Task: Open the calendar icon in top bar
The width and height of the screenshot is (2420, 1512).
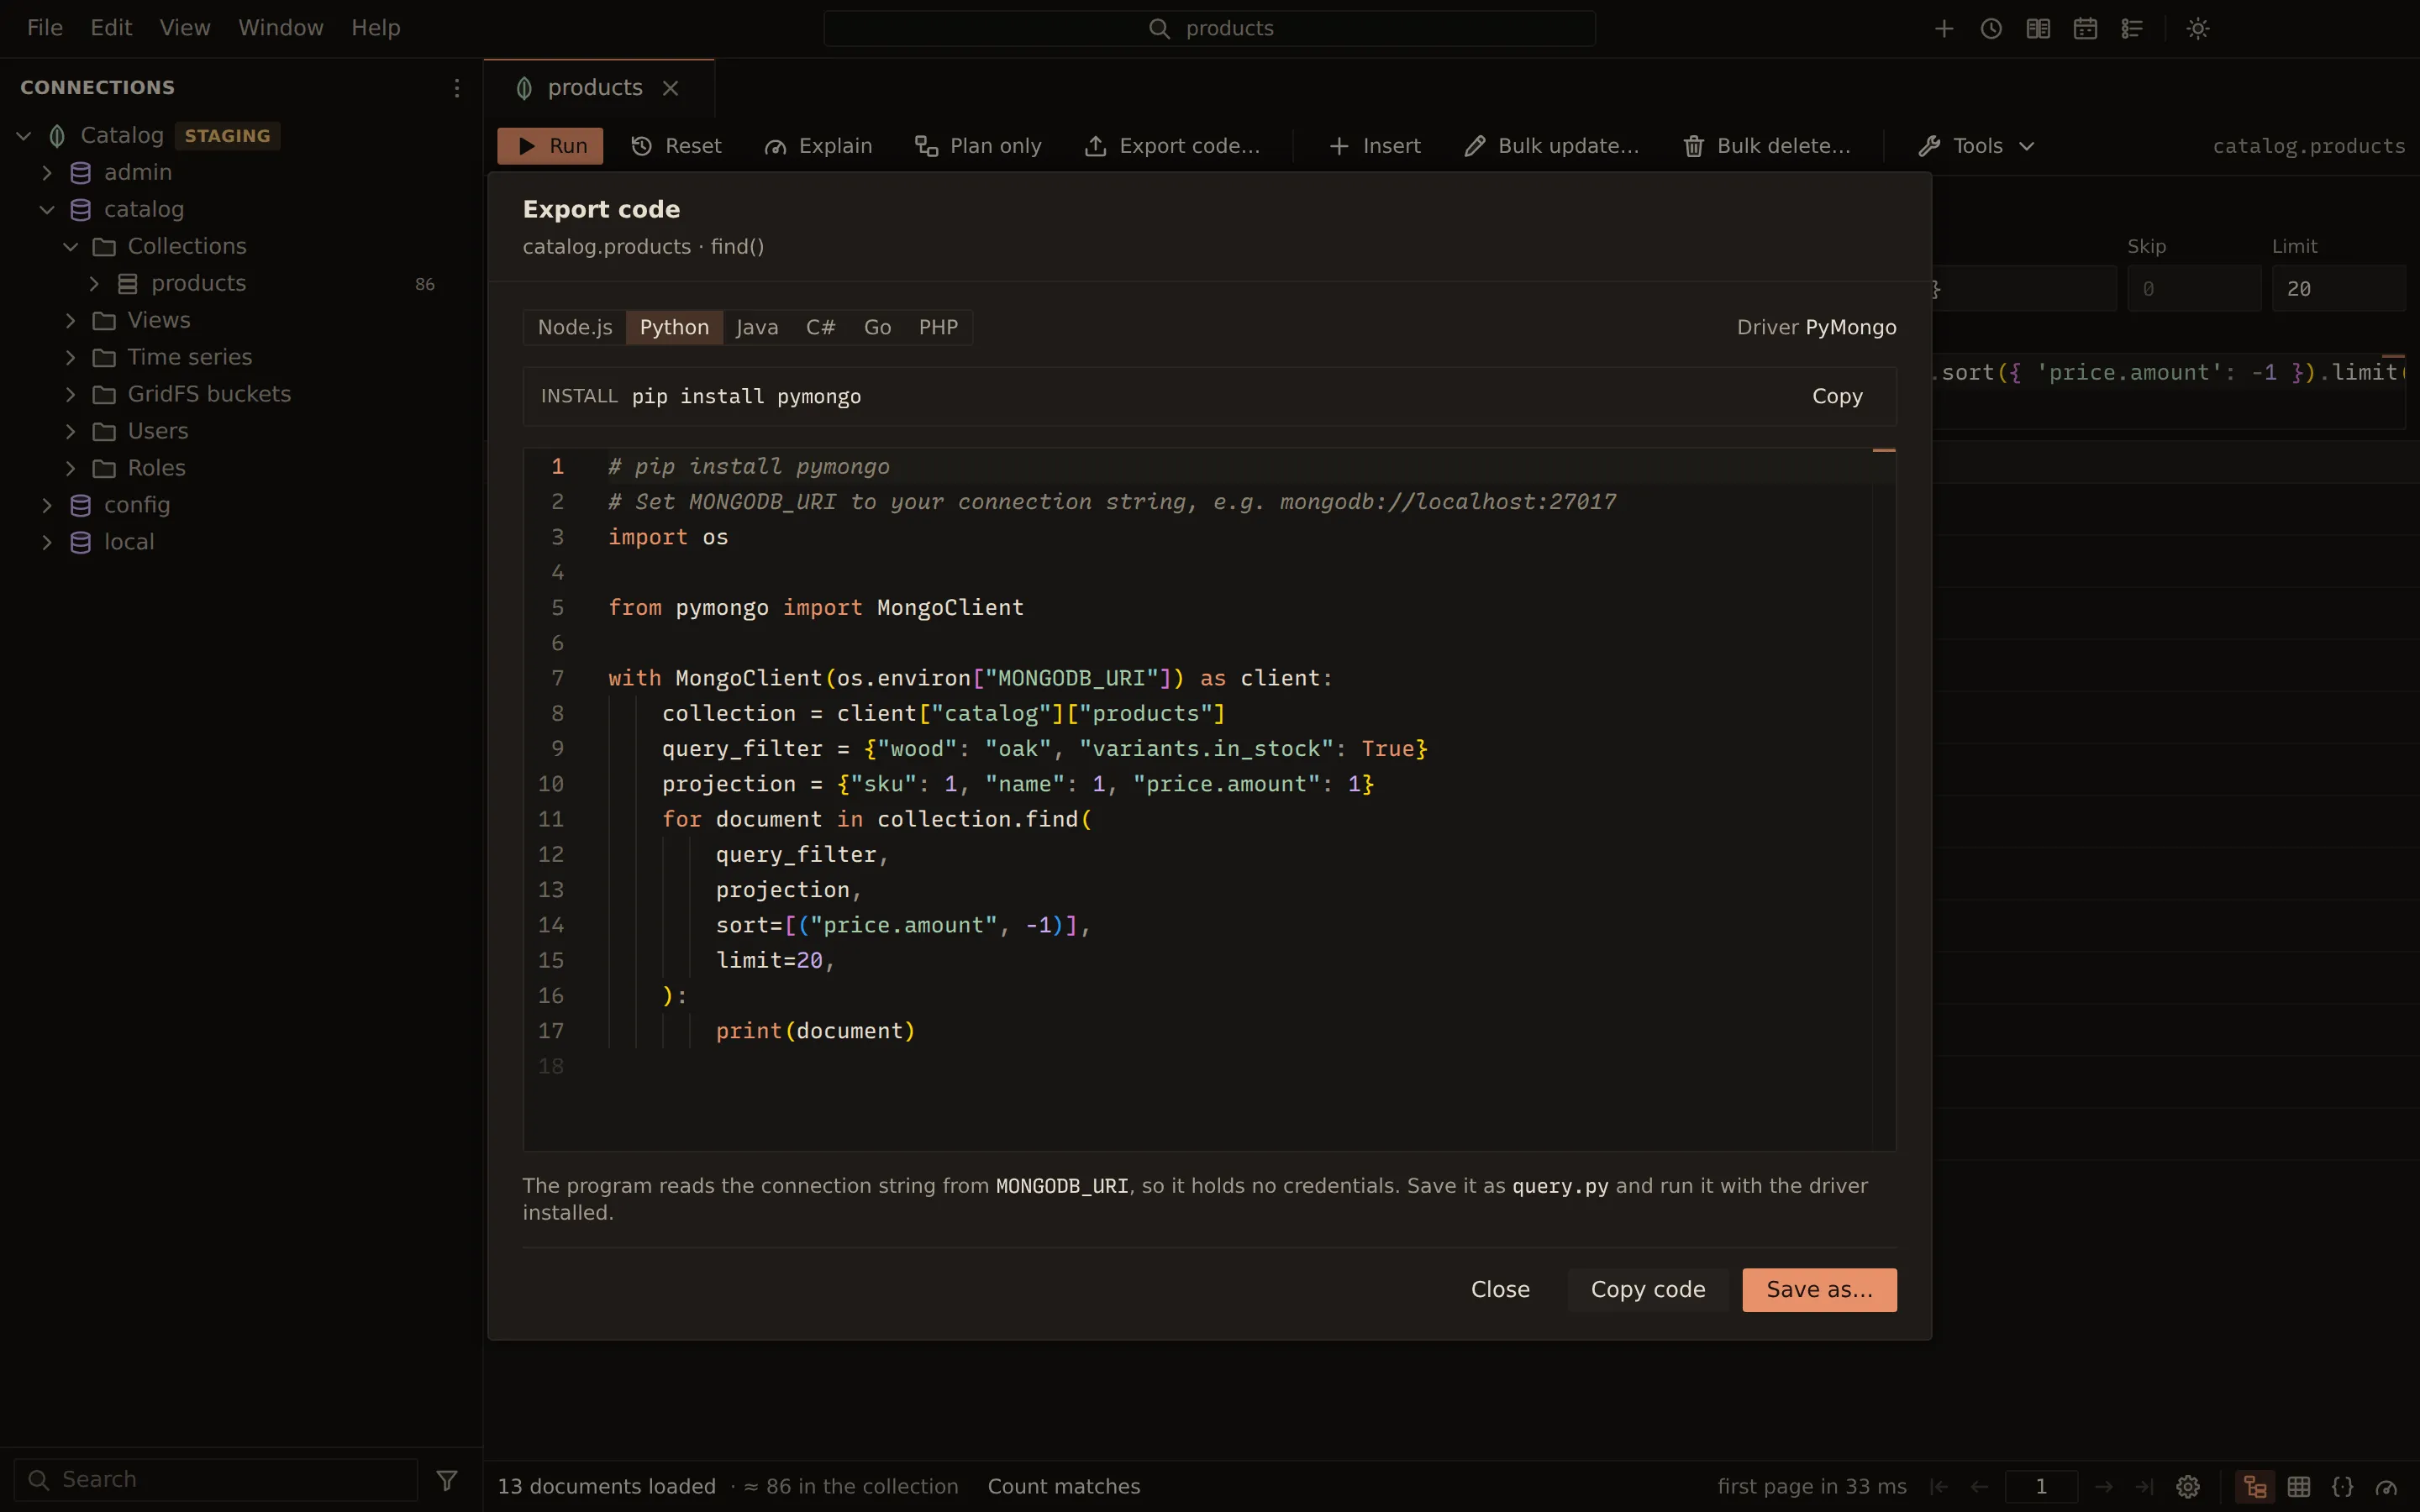Action: click(x=2085, y=29)
